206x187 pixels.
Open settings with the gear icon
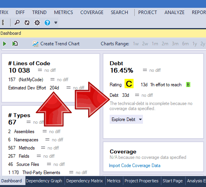[x=37, y=23]
